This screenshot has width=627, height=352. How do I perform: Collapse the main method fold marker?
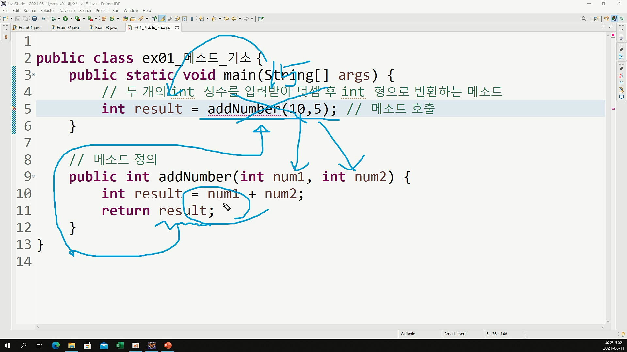(x=33, y=75)
